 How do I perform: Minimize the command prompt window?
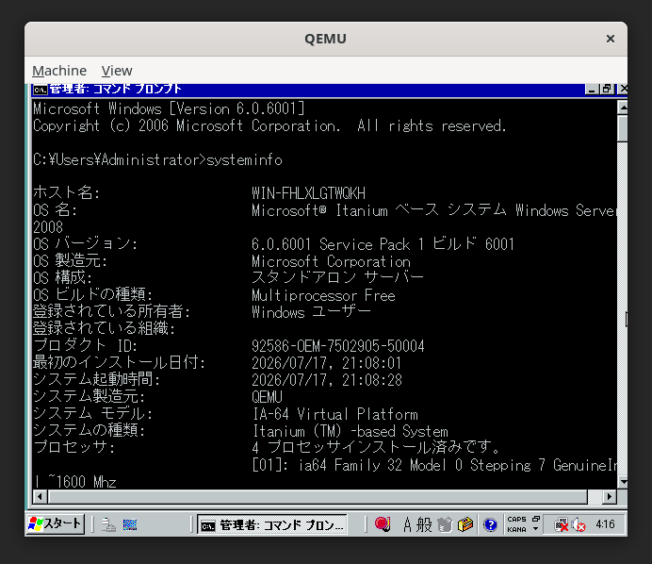click(592, 89)
